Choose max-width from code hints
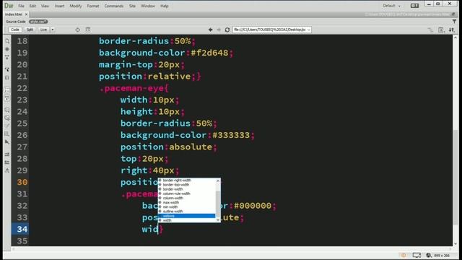Screen dimensions: 462x260 point(187,202)
